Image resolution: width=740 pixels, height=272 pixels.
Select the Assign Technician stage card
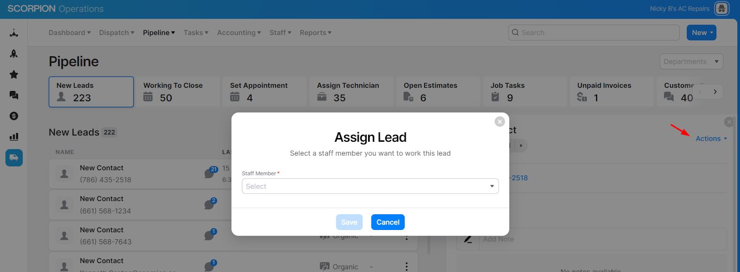[351, 92]
